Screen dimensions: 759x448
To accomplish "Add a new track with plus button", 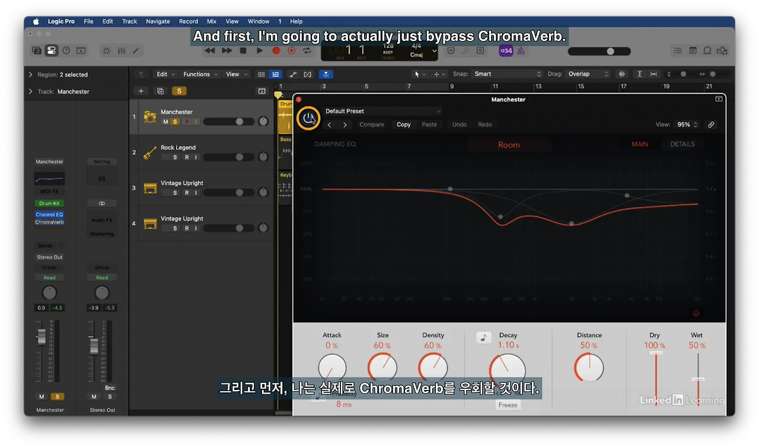I will tap(141, 91).
